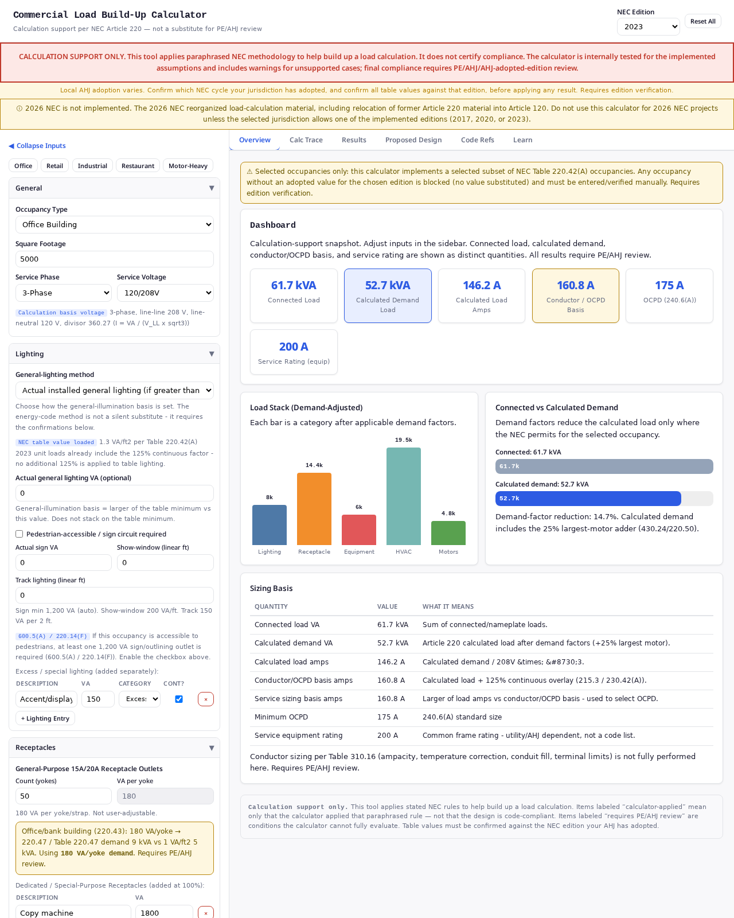734x918 pixels.
Task: Focus the Actual sign VA field
Action: tap(64, 562)
